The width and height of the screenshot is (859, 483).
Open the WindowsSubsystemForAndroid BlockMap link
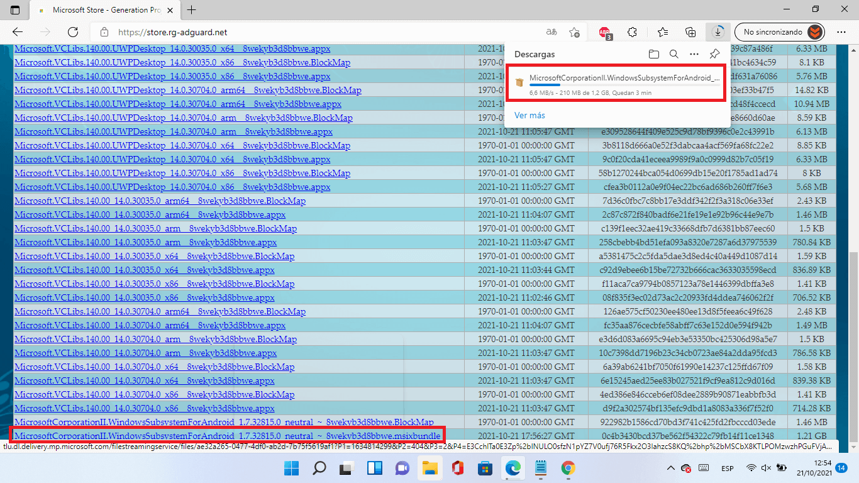224,422
